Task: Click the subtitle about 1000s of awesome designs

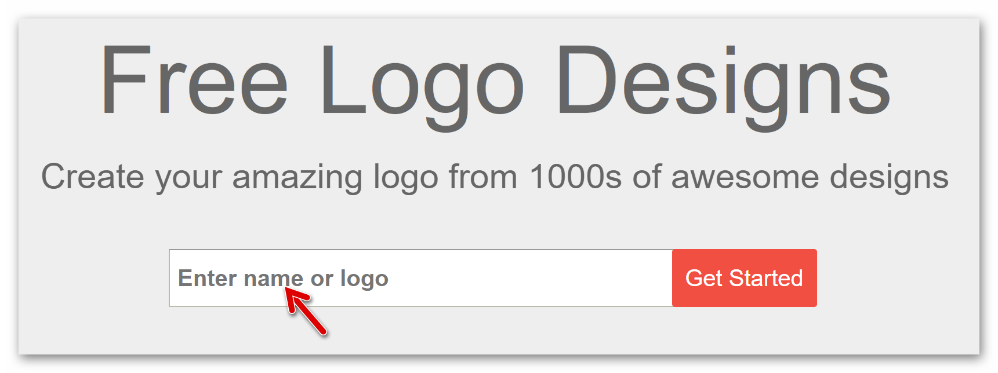Action: 495,177
